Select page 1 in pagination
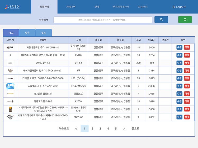 tap(84, 129)
